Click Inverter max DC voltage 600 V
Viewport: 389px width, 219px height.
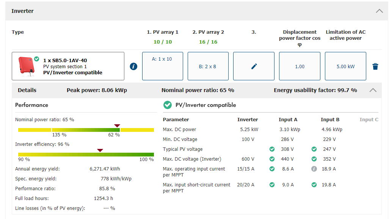tap(248, 159)
